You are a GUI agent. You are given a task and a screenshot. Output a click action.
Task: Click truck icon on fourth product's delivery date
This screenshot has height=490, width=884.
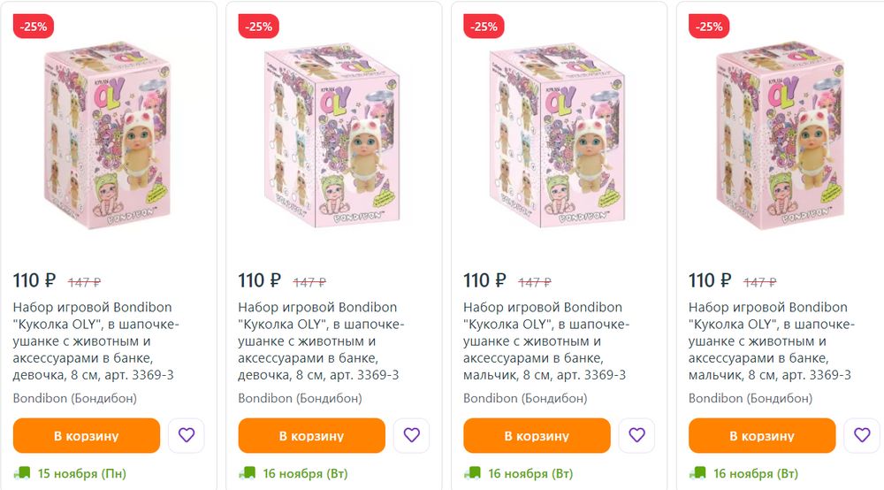[698, 473]
